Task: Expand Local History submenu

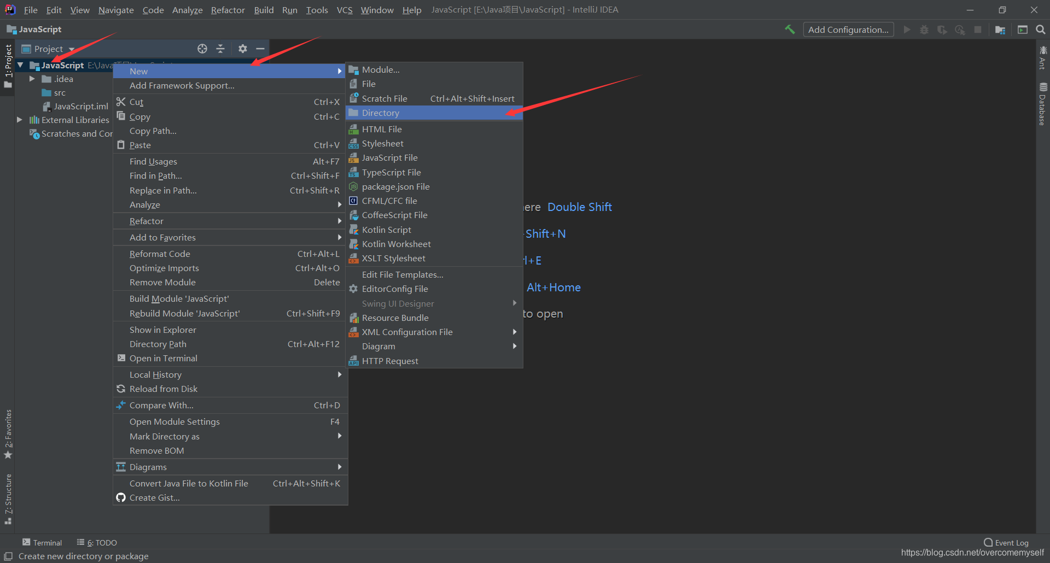Action: [230, 374]
